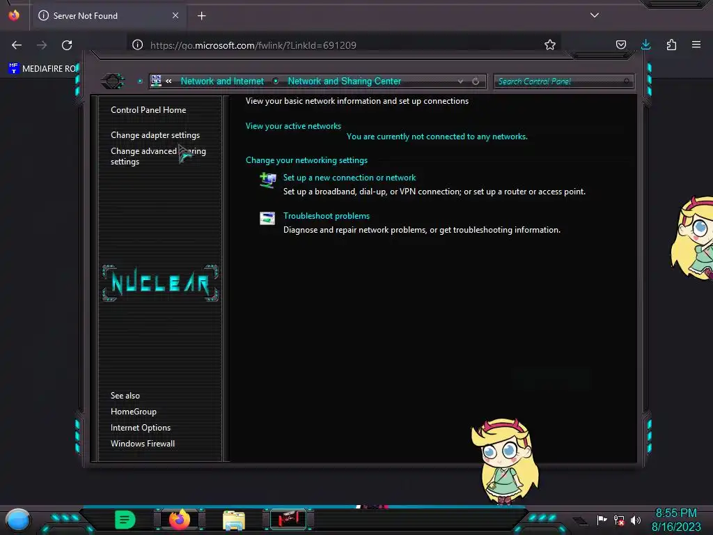Show site information icon in address bar
The image size is (713, 535).
(137, 45)
